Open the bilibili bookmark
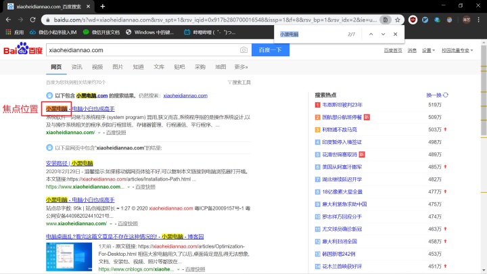Screen dimensions: 487x274 tap(210, 32)
